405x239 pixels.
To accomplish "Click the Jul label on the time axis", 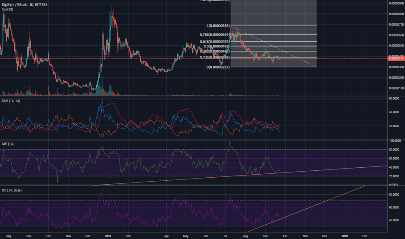I will 226,236.
